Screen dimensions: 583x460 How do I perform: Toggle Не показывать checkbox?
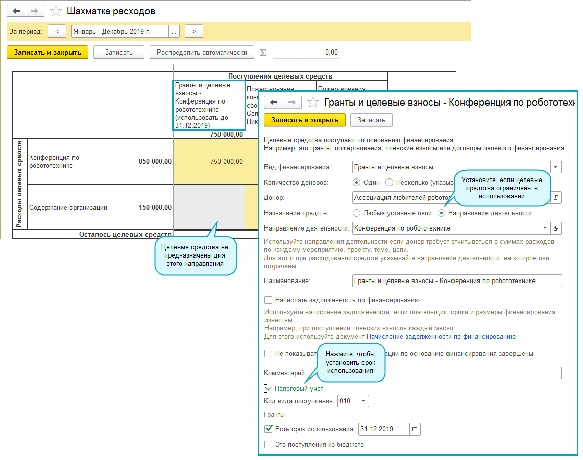[x=268, y=354]
